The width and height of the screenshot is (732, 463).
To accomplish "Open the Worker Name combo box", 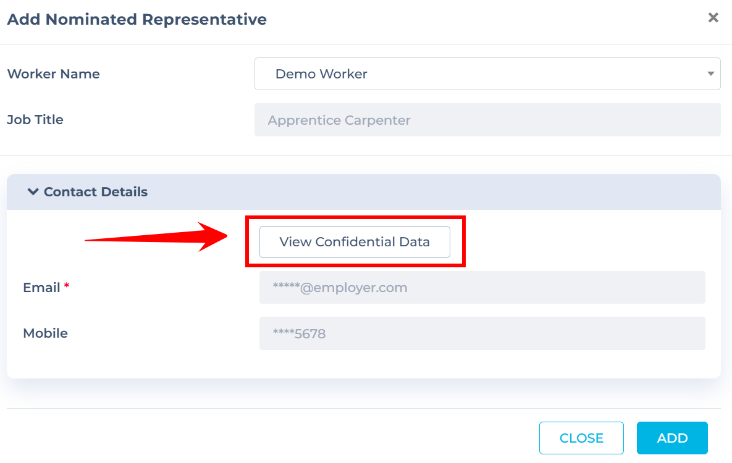I will (x=487, y=73).
